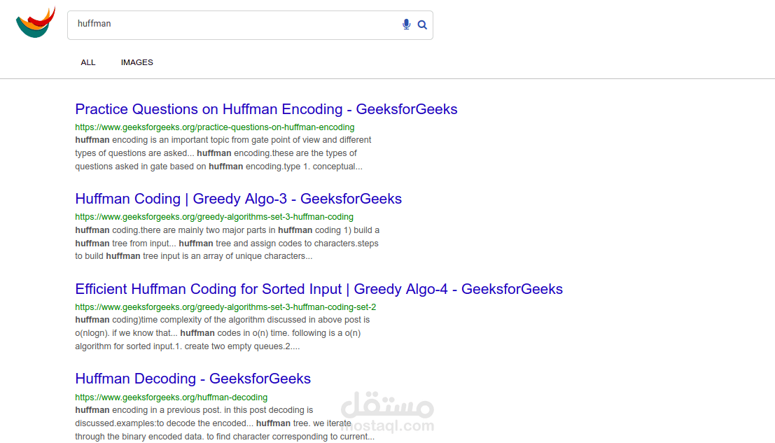Click snippet "huffman coding.there are mainly two major parts"

click(228, 230)
